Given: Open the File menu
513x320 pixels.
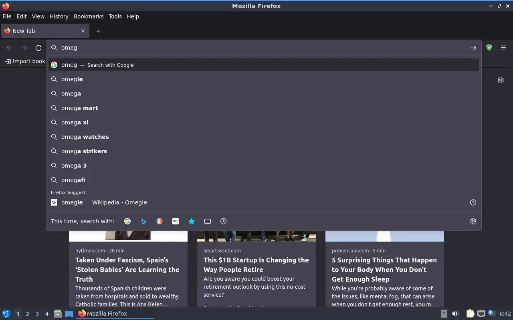Looking at the screenshot, I should coord(7,16).
